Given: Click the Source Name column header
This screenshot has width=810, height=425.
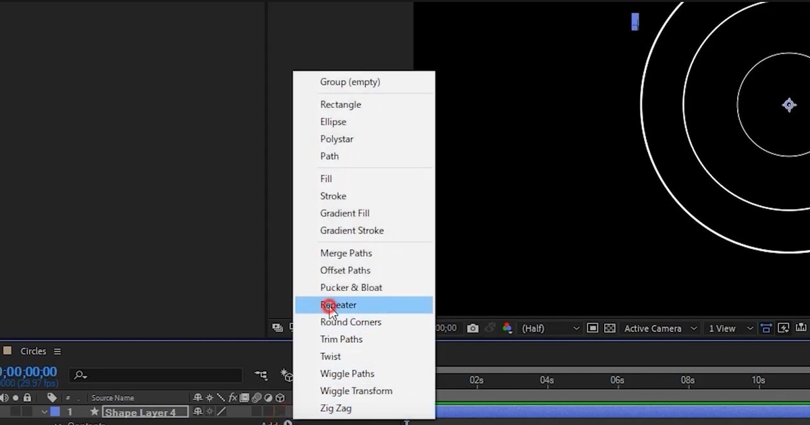Looking at the screenshot, I should (x=113, y=398).
